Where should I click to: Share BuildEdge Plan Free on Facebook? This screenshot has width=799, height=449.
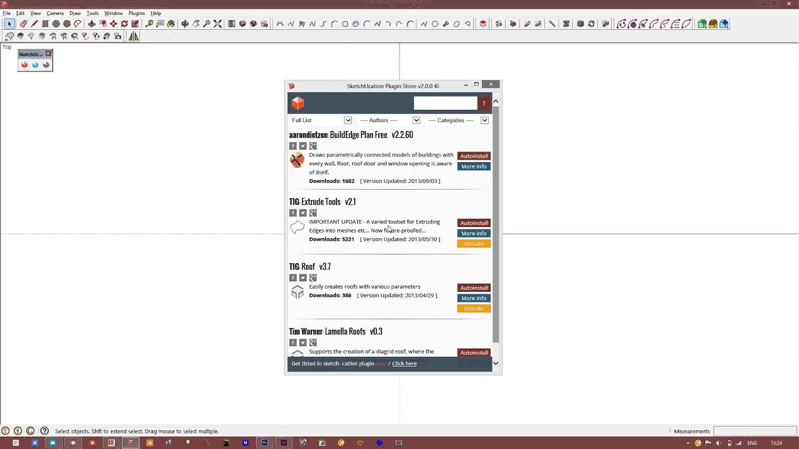pyautogui.click(x=293, y=146)
